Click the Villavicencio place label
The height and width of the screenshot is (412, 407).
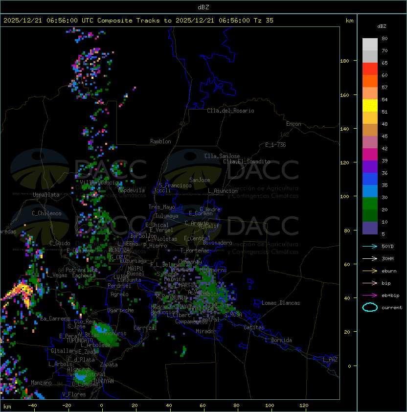(x=99, y=183)
